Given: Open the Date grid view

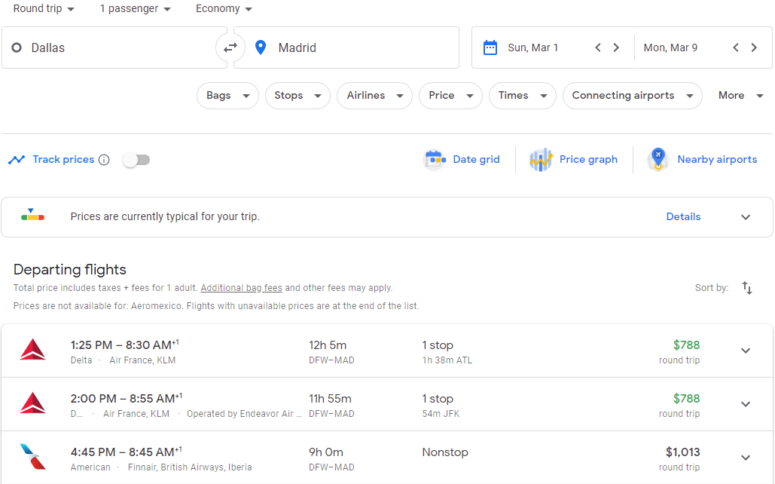Looking at the screenshot, I should pos(462,159).
